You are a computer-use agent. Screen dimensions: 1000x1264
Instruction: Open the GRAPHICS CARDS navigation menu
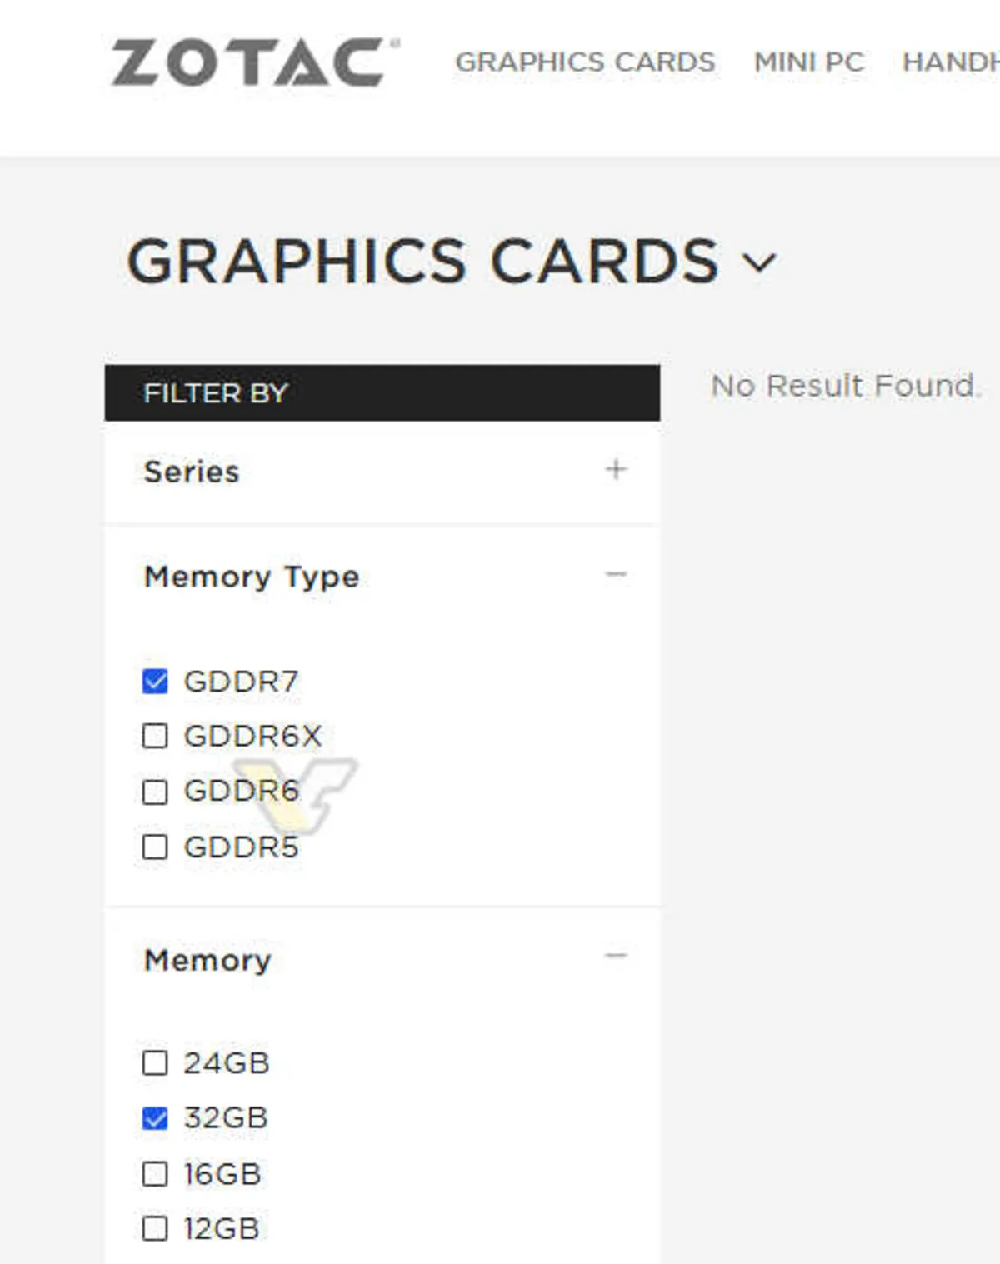(587, 61)
